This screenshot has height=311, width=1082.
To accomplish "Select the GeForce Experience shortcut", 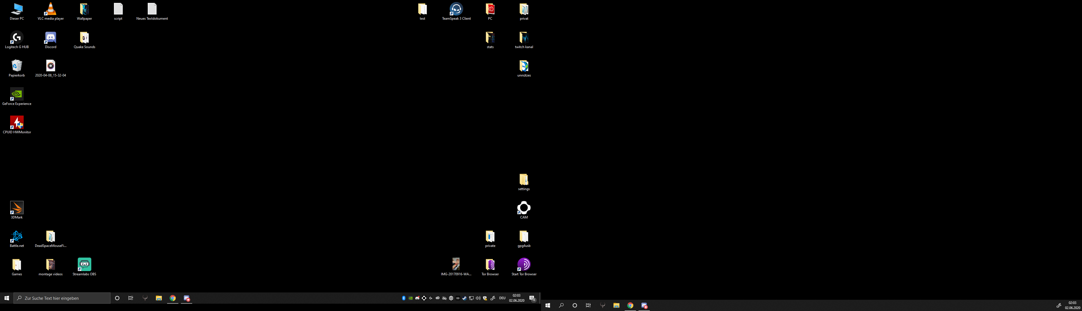I will click(17, 96).
